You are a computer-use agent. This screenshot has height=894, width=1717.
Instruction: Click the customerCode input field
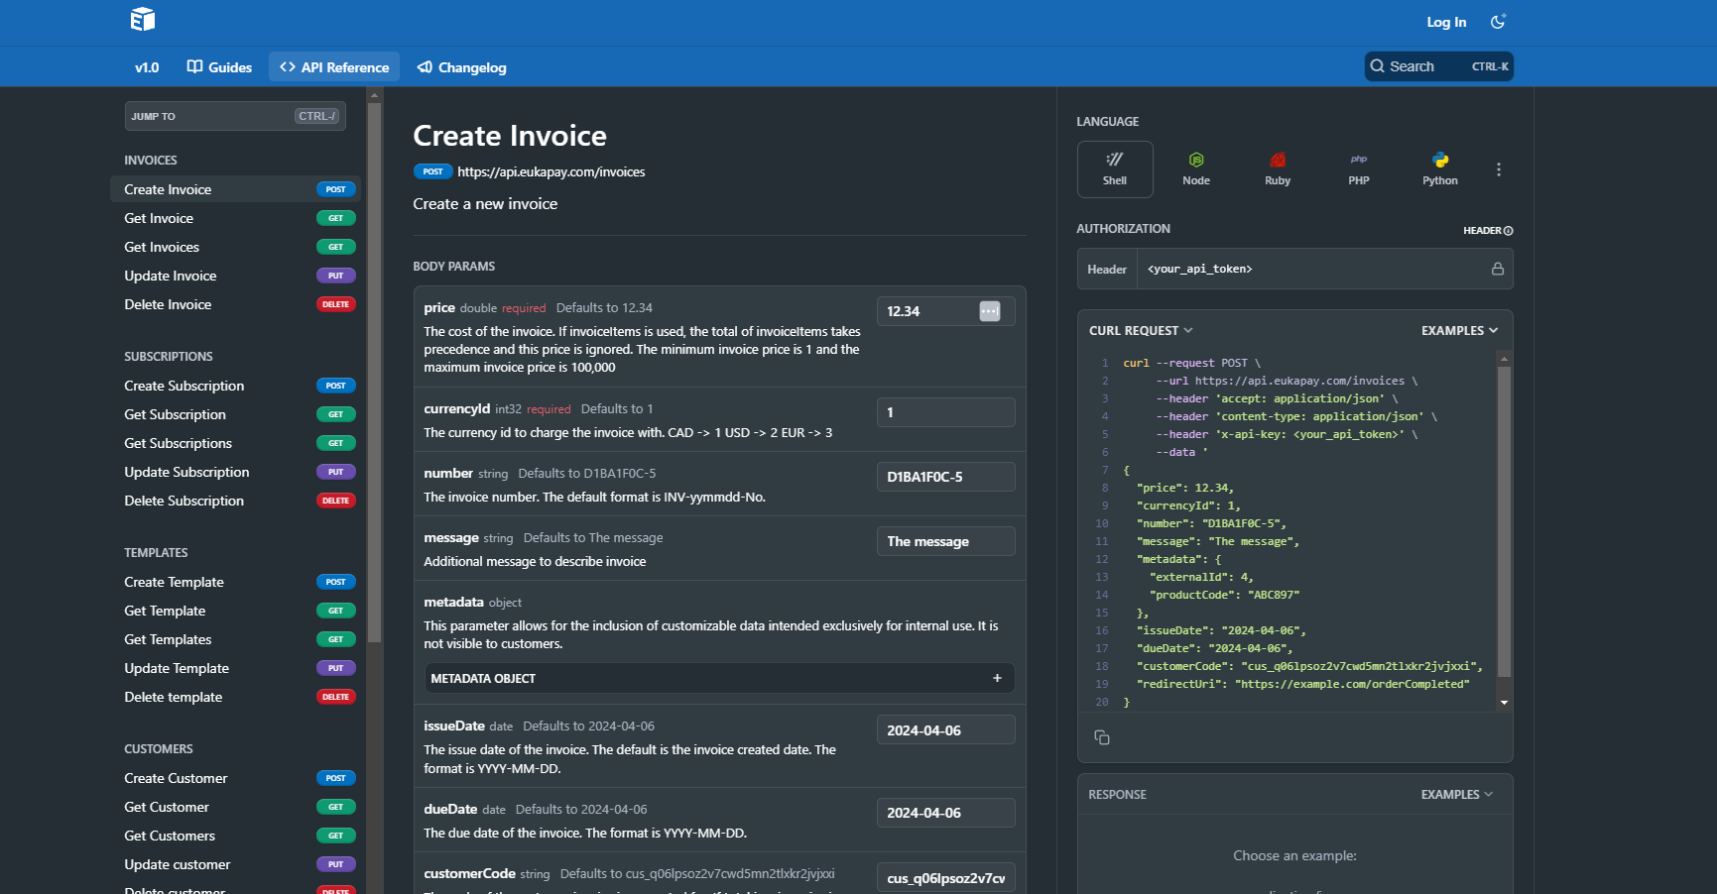[x=946, y=878]
